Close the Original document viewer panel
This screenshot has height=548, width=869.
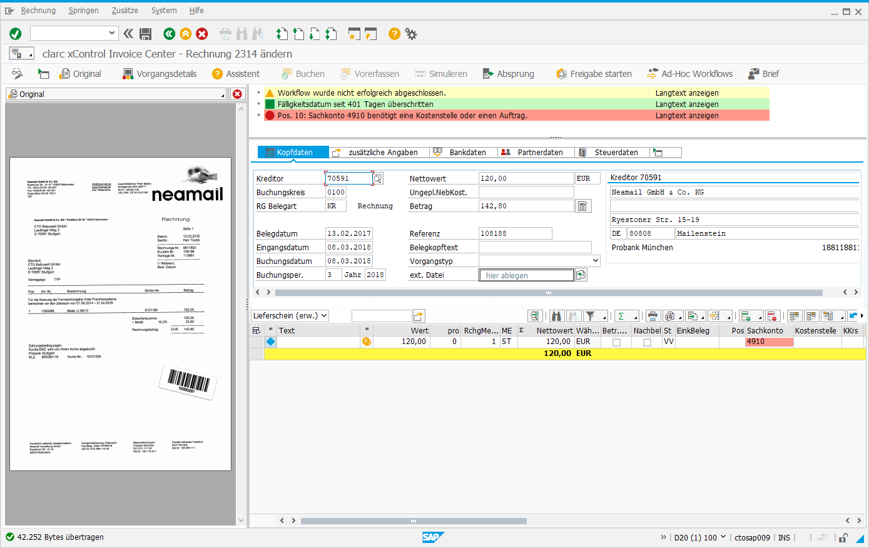point(238,94)
